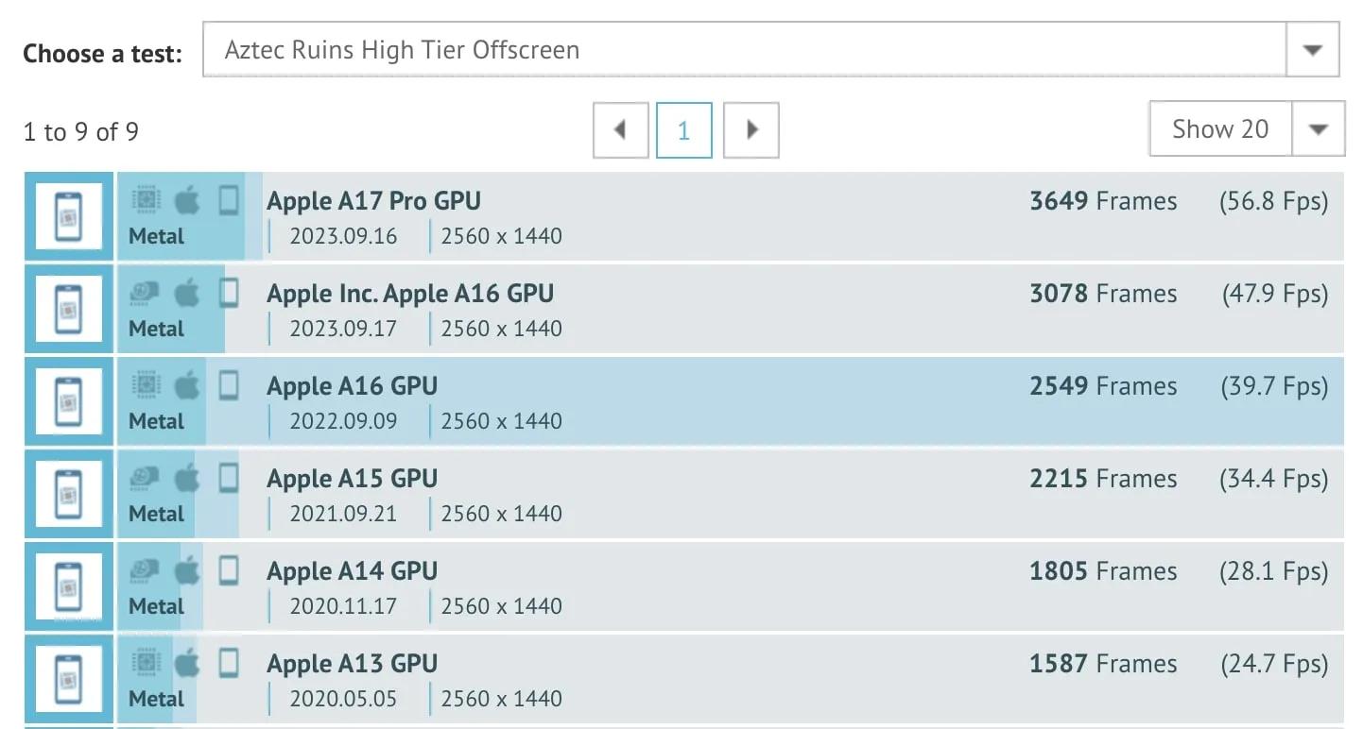This screenshot has height=729, width=1363.
Task: Open the device thumbnail for Apple A14 GPU
Action: click(68, 586)
